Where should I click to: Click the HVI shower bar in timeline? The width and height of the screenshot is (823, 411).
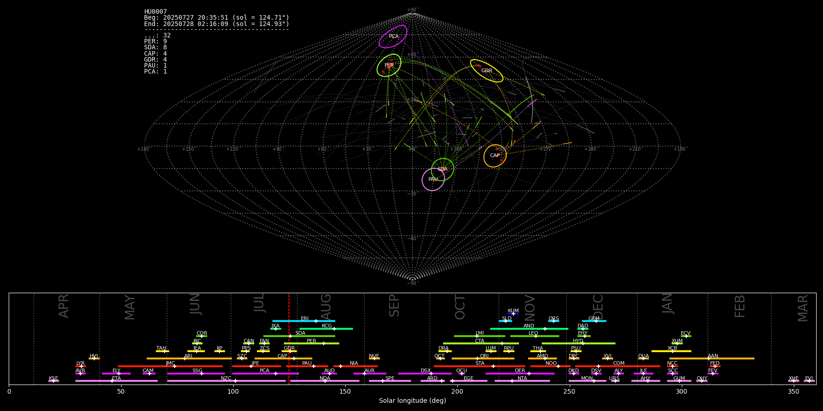pyautogui.click(x=94, y=358)
